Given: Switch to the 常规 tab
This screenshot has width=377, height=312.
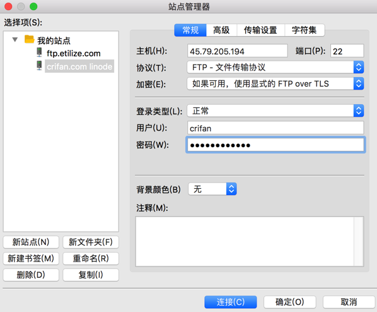Looking at the screenshot, I should (x=190, y=30).
